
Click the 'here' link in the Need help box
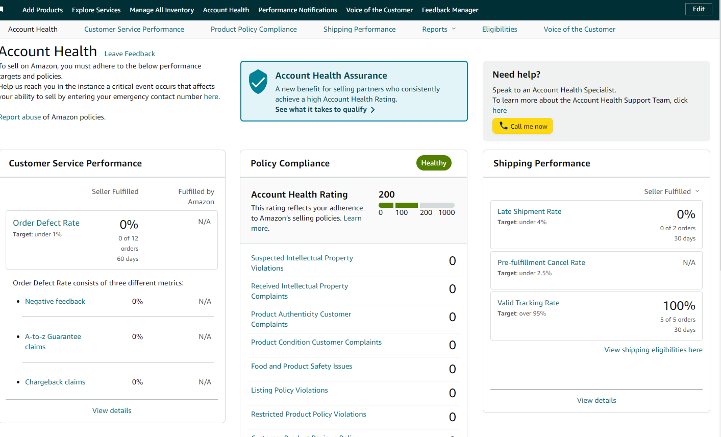(x=500, y=110)
